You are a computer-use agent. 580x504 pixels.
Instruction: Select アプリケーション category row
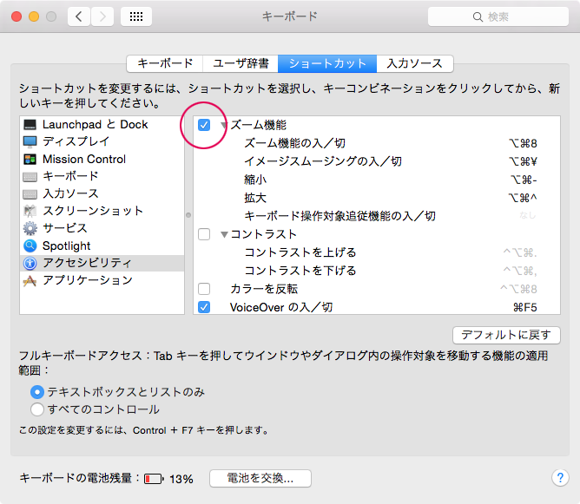click(x=102, y=280)
